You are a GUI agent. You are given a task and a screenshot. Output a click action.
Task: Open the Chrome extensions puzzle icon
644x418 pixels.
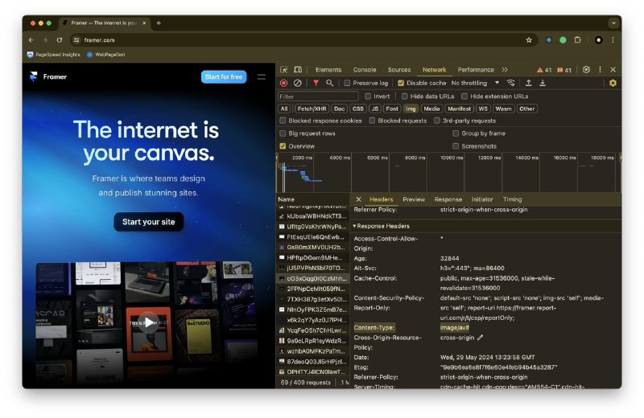tap(577, 39)
